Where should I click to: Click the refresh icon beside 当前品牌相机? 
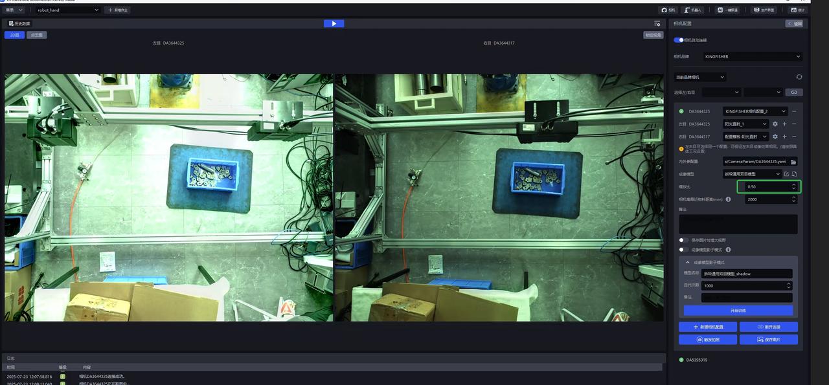[x=799, y=77]
